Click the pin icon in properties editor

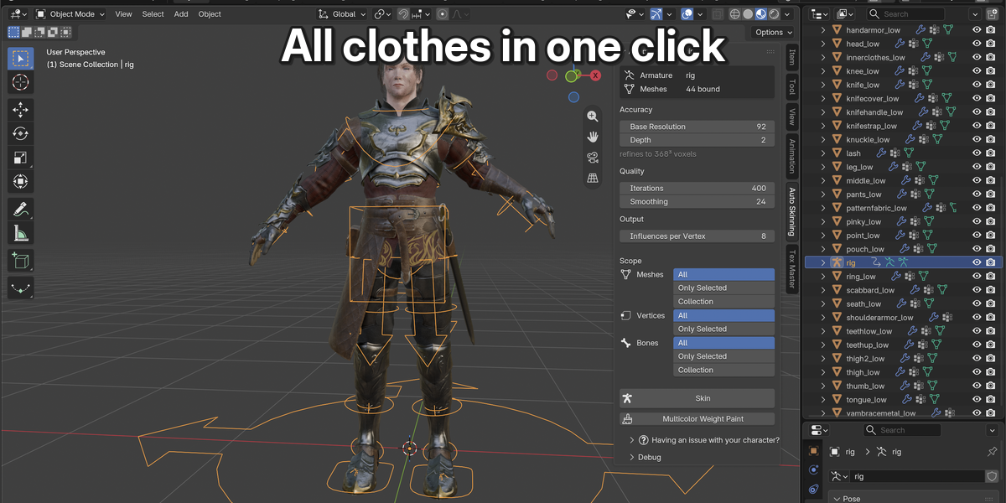(x=993, y=452)
